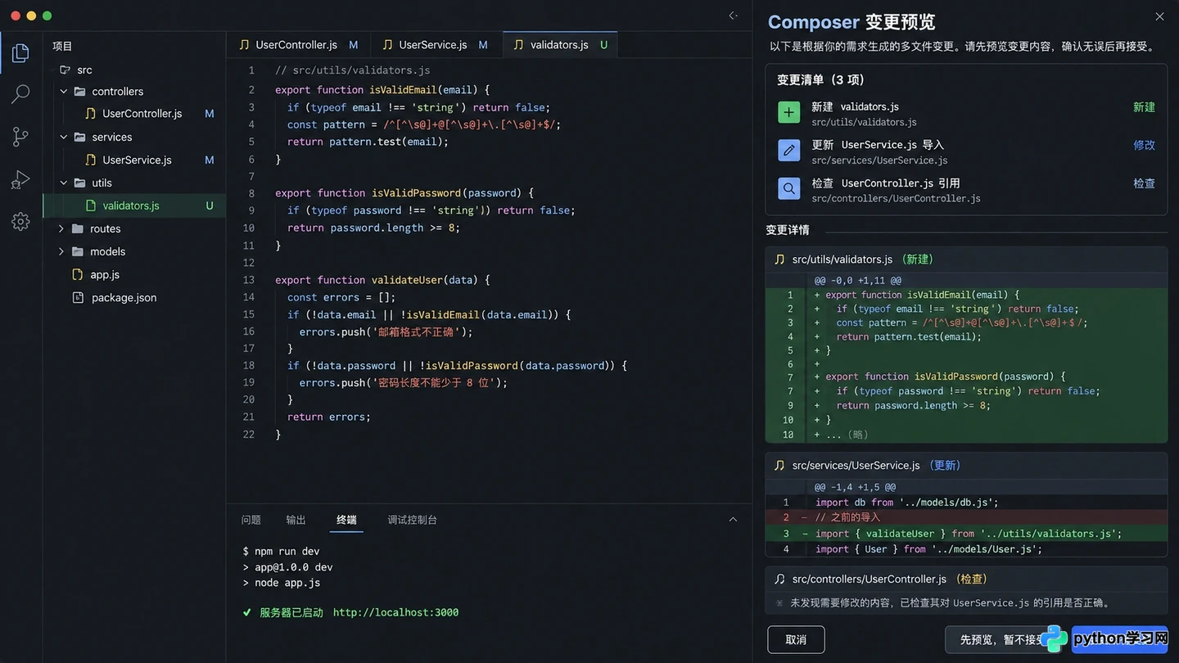Select the validators.js editor tab
The image size is (1179, 663).
pyautogui.click(x=560, y=44)
